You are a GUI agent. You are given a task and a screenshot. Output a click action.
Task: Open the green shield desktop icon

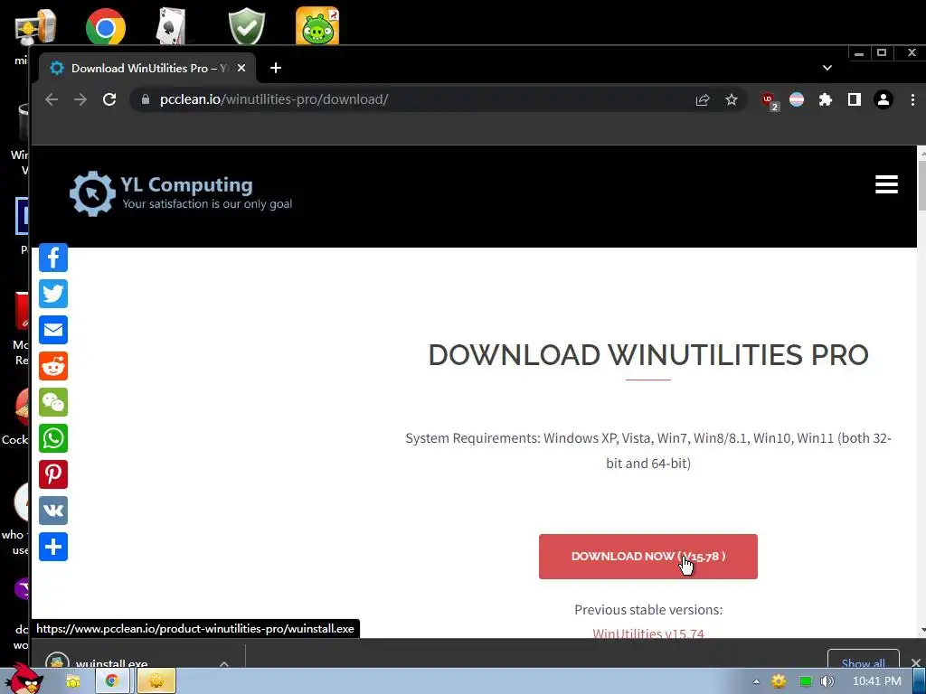(x=246, y=26)
